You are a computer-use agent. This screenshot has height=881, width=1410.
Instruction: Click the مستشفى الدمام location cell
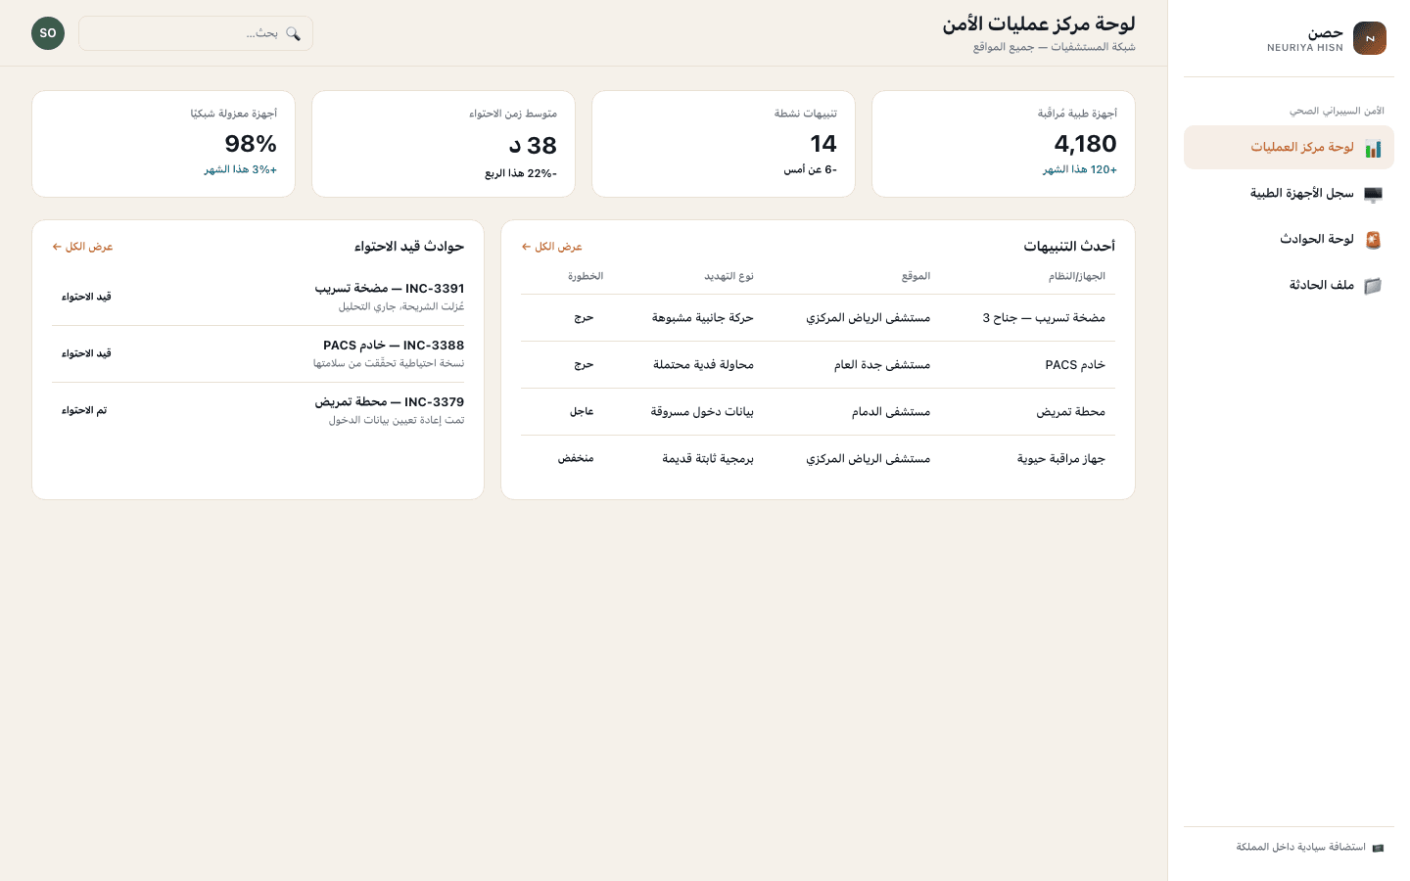coord(891,412)
